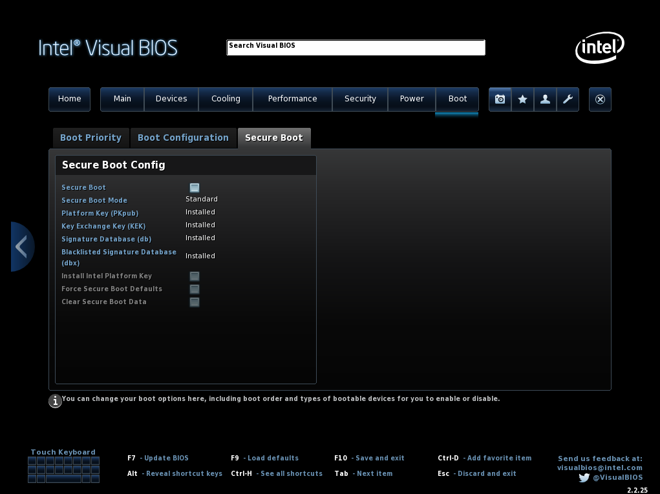Click the Twitter bird icon
The height and width of the screenshot is (494, 660).
(584, 478)
